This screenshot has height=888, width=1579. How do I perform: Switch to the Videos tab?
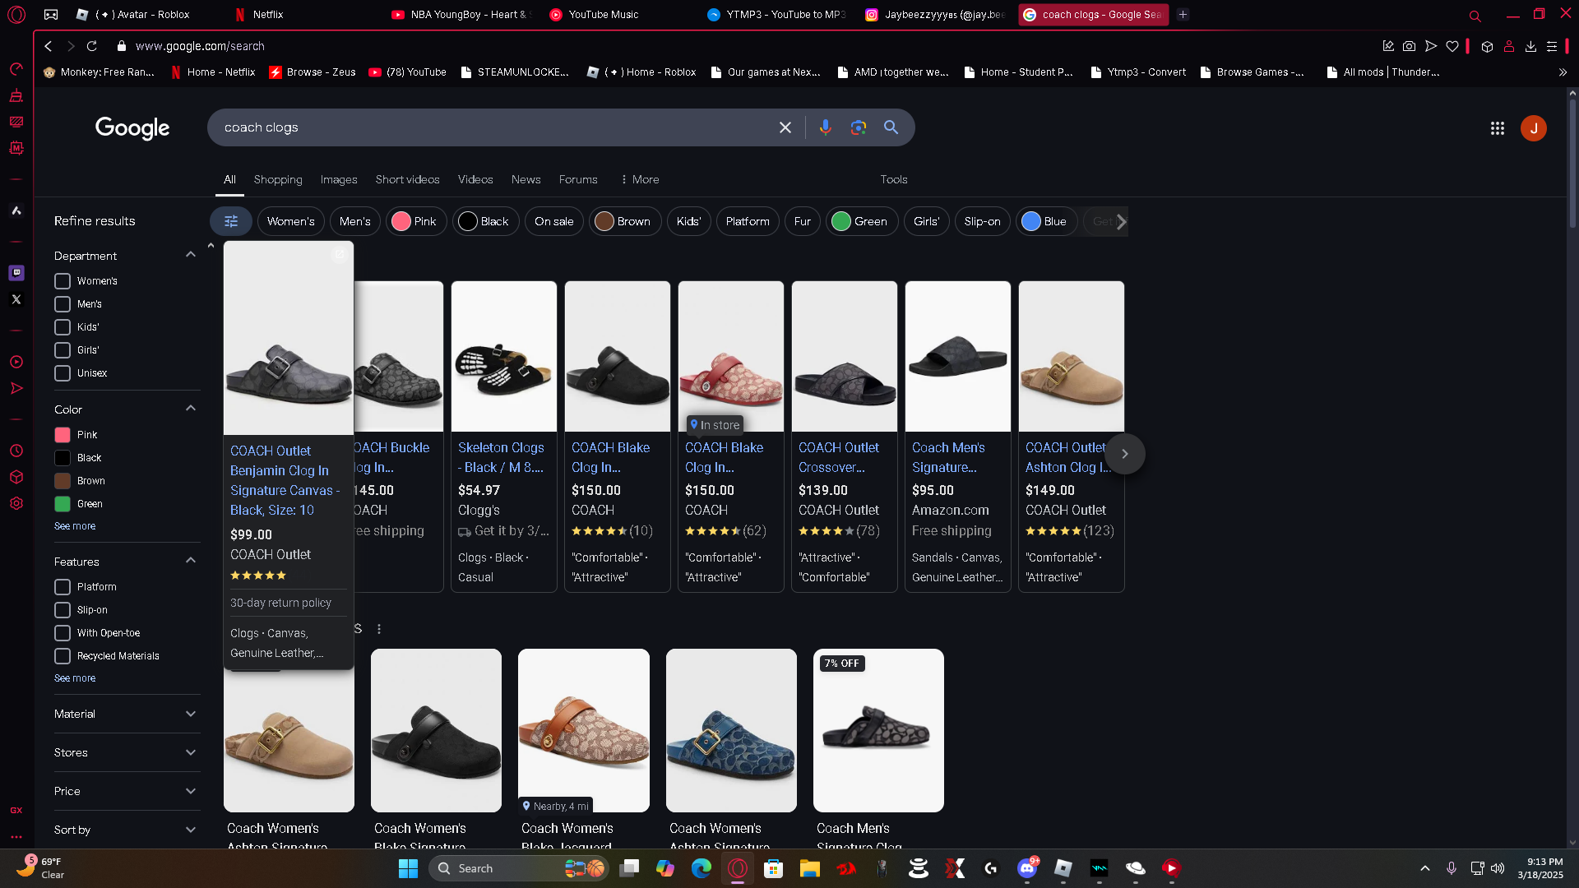[475, 179]
